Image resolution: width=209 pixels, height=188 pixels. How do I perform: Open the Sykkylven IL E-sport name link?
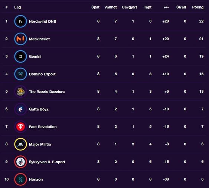47,162
